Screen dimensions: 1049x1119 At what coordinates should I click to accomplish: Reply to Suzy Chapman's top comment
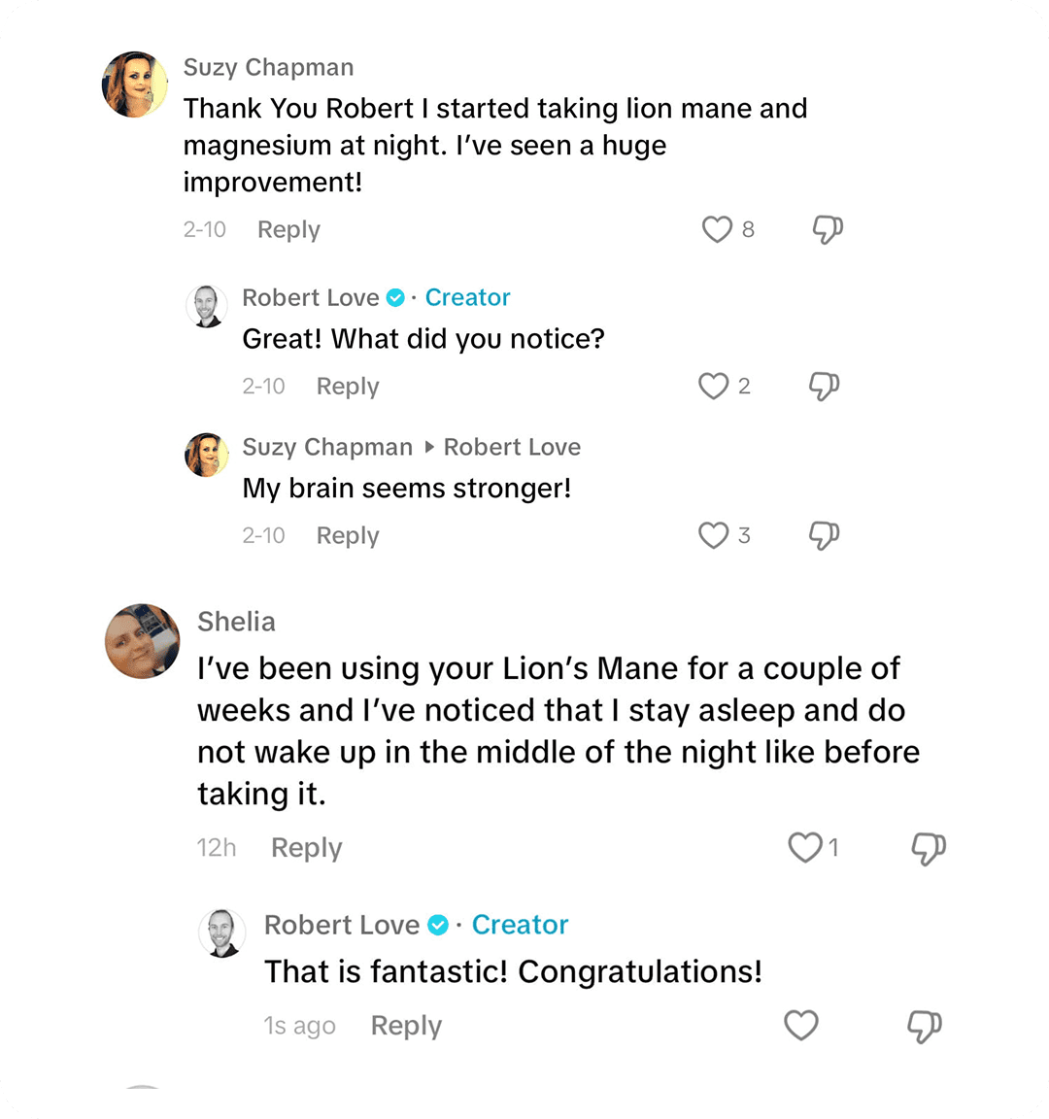click(288, 230)
